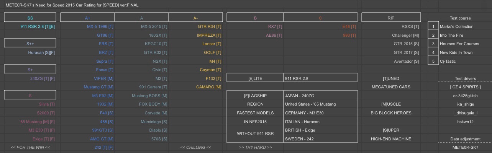Select the '240ZG [T] [F]' cell
492x153 pixels.
[x=30, y=78]
